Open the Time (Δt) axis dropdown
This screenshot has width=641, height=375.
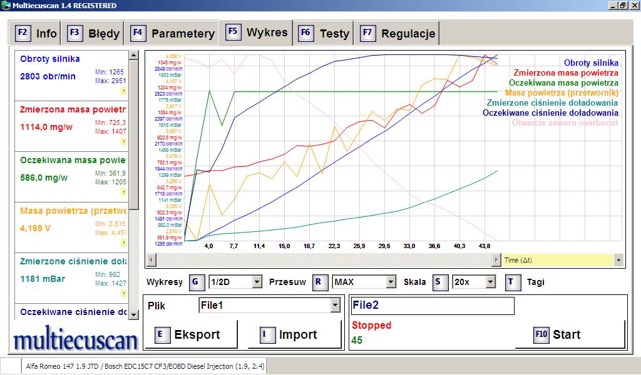click(618, 259)
